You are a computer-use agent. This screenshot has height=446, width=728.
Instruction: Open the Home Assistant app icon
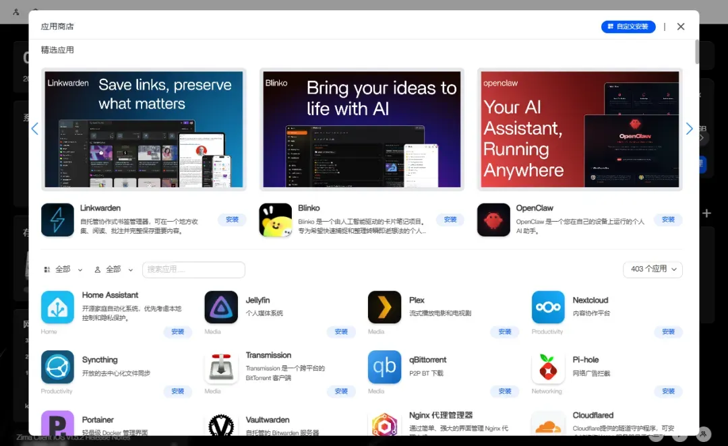57,307
